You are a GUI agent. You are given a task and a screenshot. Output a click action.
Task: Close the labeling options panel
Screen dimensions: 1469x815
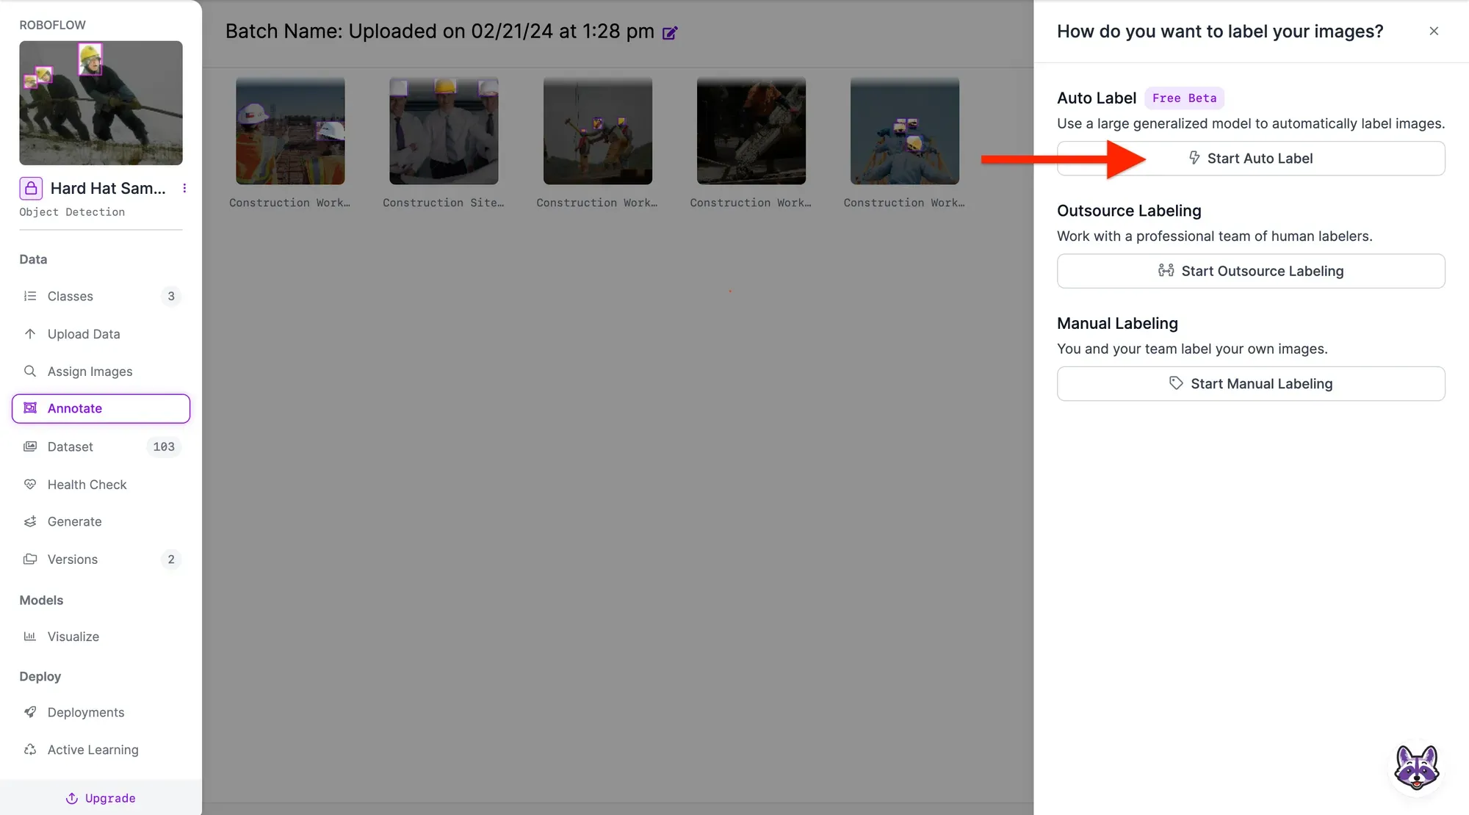tap(1433, 31)
